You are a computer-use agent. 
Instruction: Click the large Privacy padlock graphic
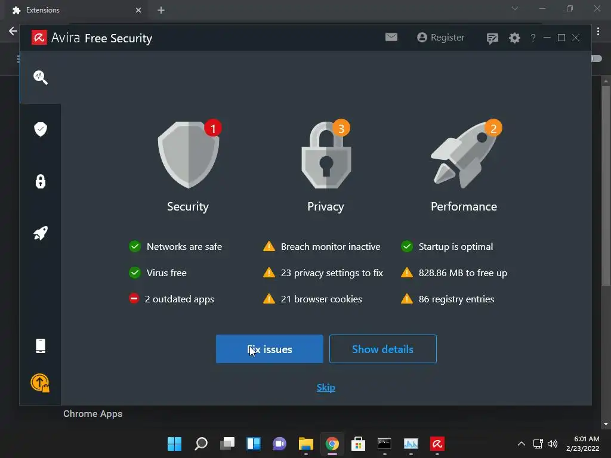326,155
